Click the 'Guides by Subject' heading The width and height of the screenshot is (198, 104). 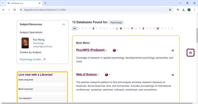(x=31, y=52)
